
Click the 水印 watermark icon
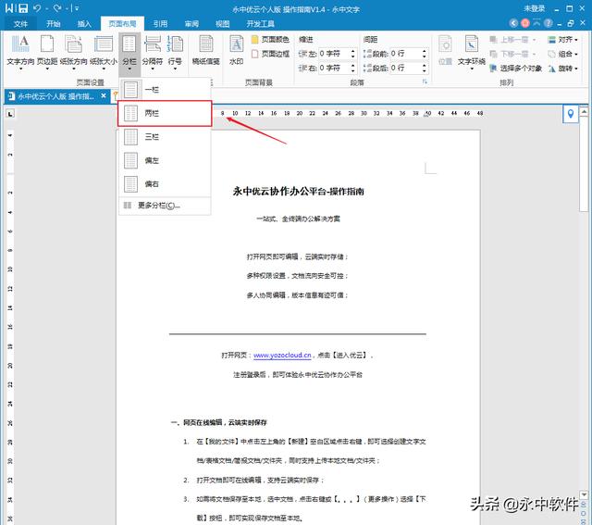click(x=237, y=50)
